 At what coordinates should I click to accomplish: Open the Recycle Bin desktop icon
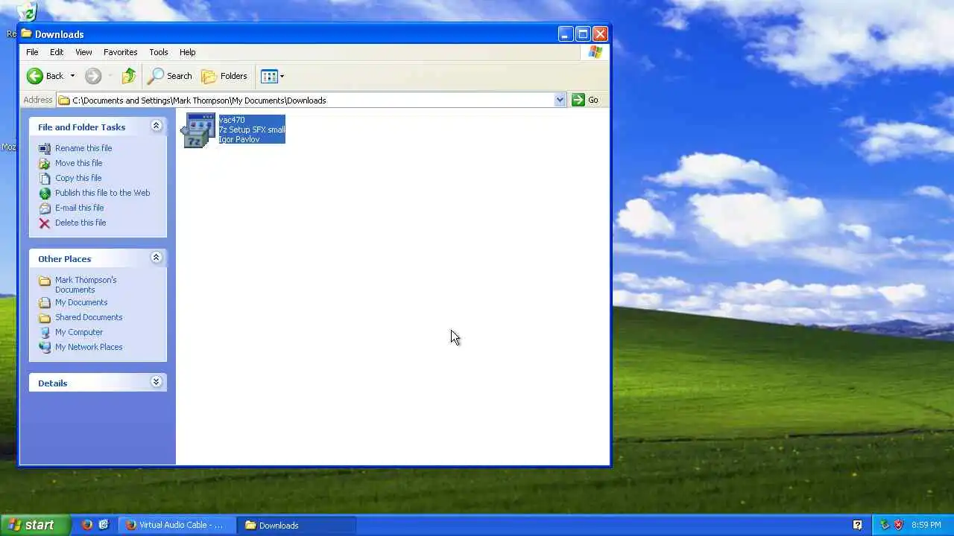pos(27,11)
